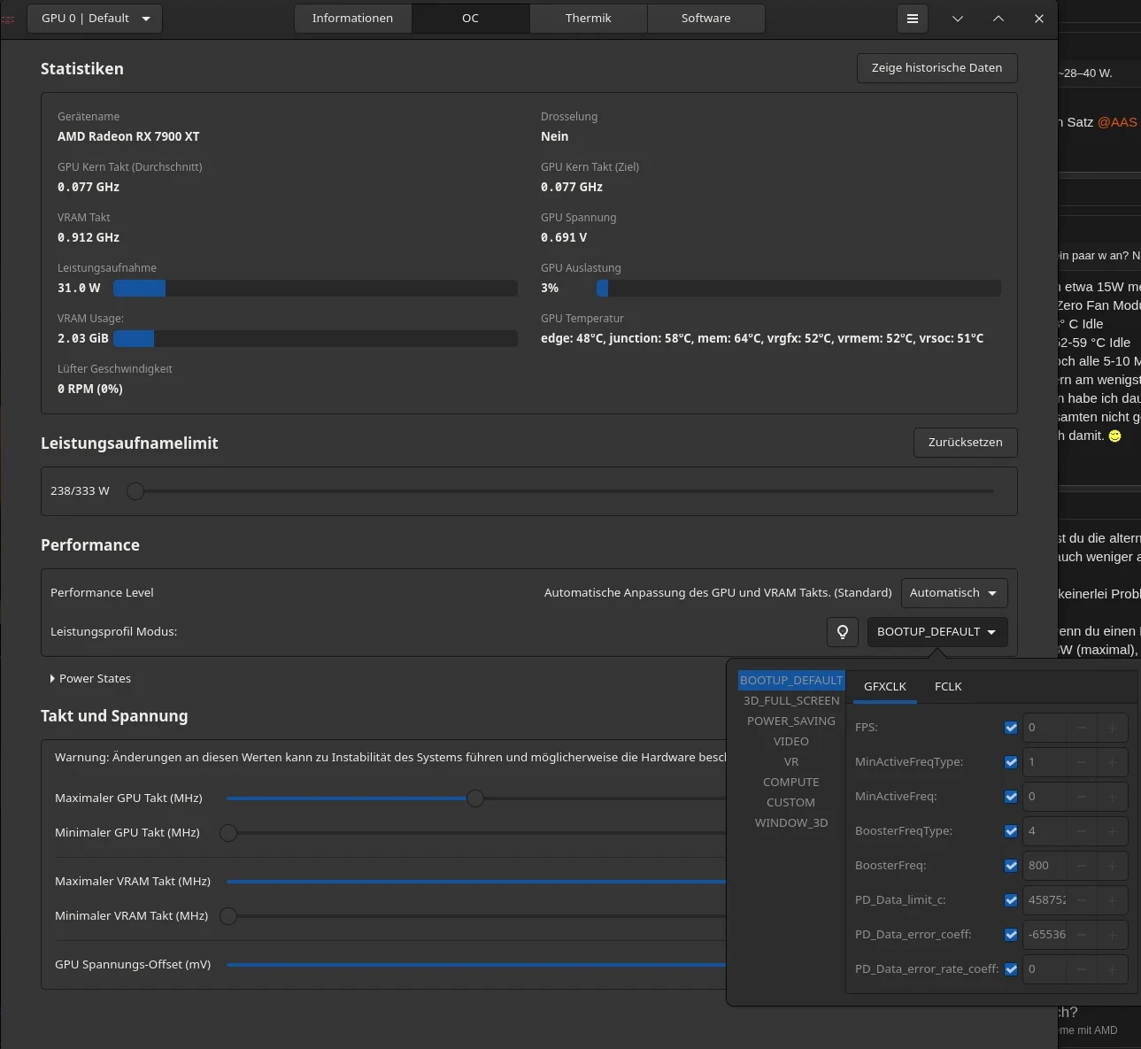Viewport: 1141px width, 1049px height.
Task: Select the 3D_FULL_SCREEN profile
Action: [791, 701]
